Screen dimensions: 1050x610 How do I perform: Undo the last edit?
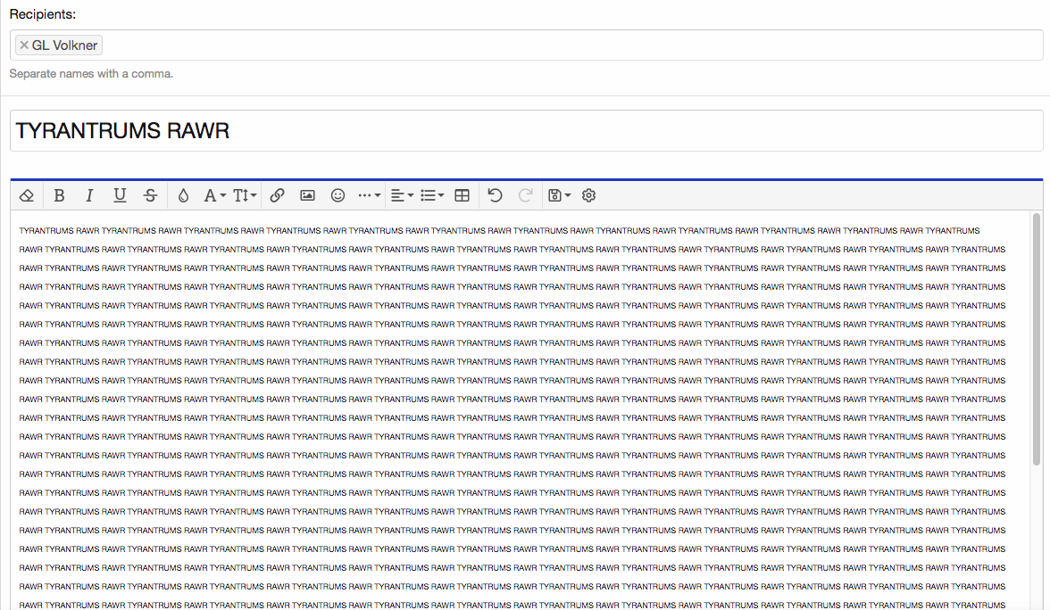[495, 195]
